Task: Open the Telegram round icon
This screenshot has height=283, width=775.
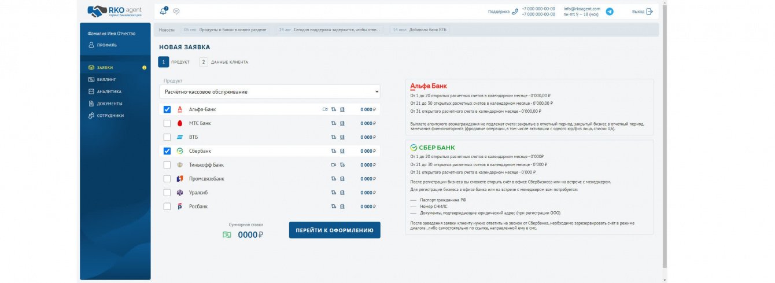Action: [x=609, y=11]
